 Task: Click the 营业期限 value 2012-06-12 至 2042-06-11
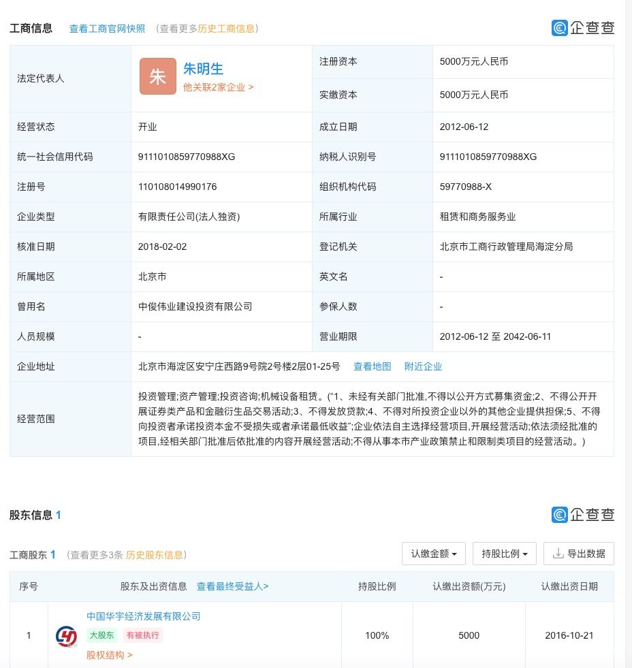[495, 336]
